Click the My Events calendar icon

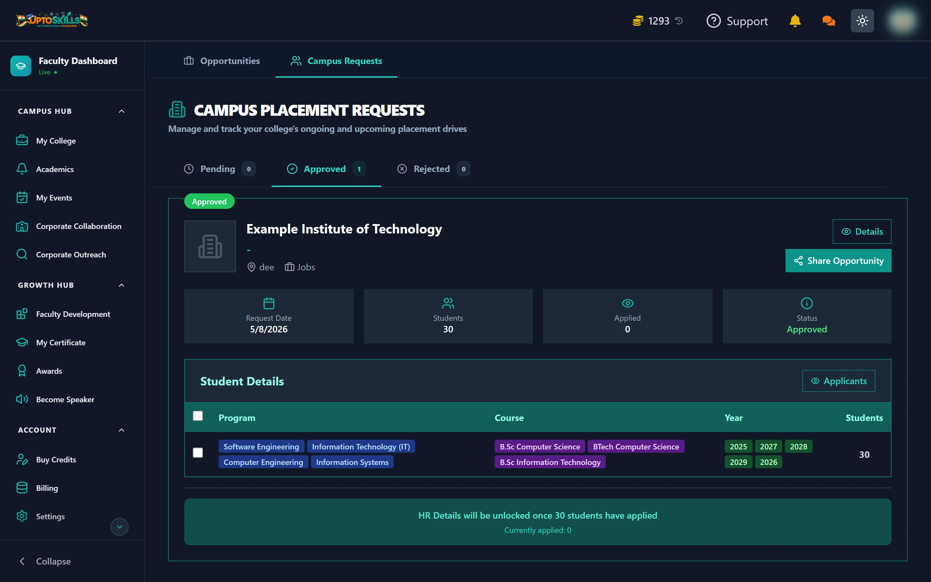22,198
